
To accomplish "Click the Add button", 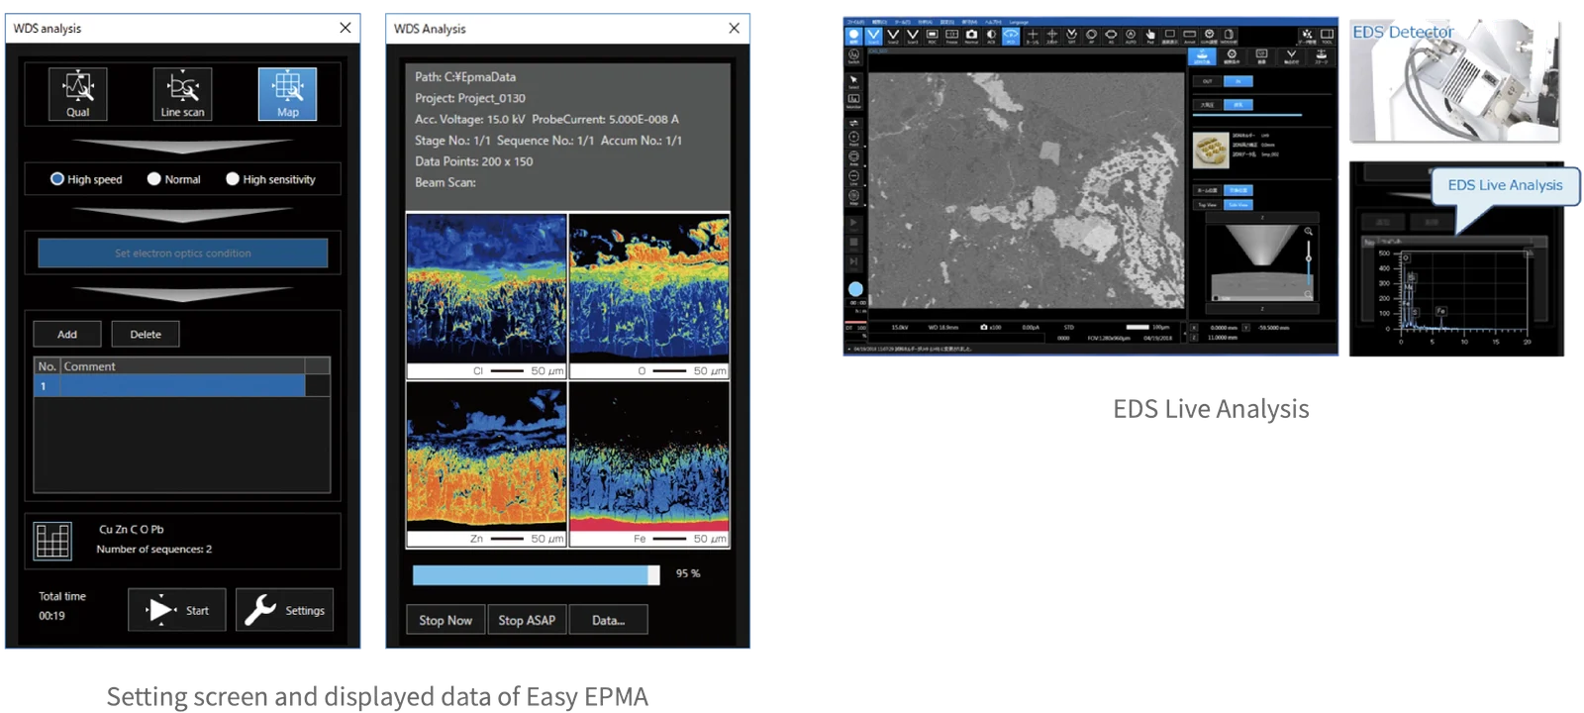I will point(67,334).
